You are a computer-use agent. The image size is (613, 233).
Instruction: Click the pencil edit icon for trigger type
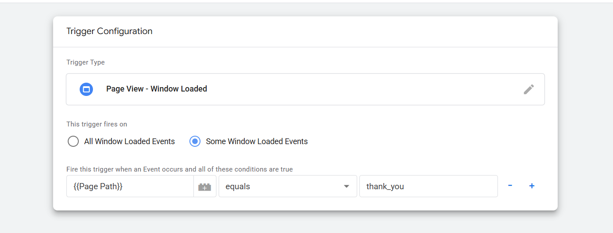[528, 89]
